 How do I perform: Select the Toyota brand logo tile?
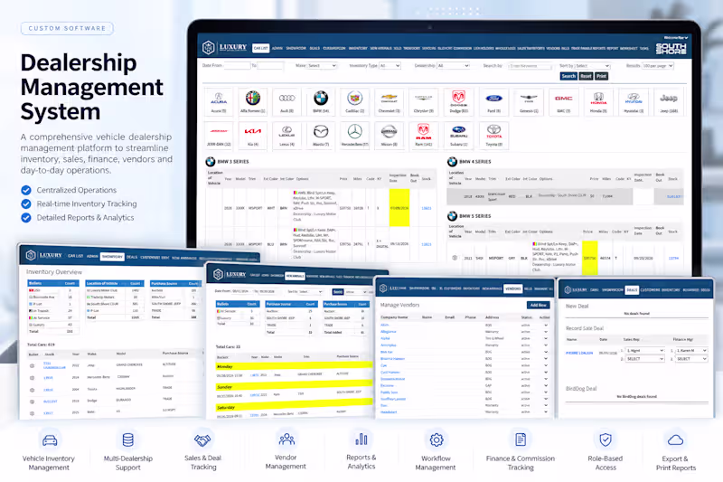493,135
